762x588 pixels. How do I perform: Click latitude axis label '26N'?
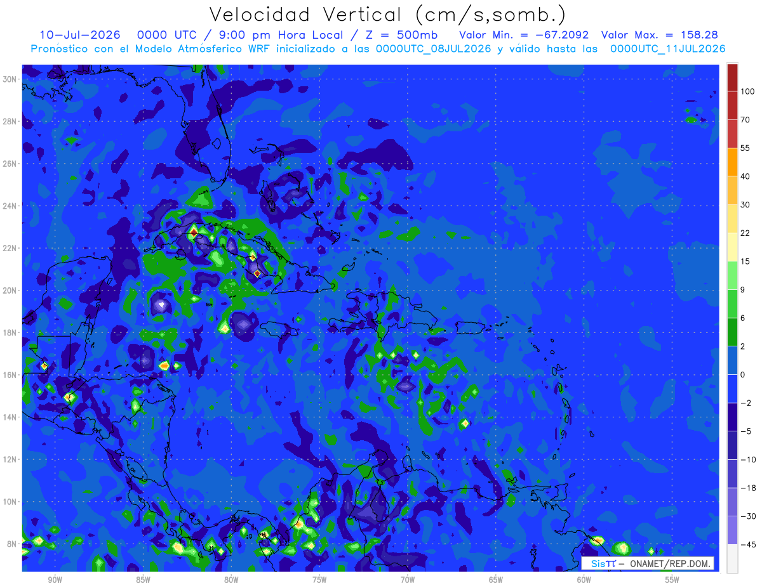(10, 164)
